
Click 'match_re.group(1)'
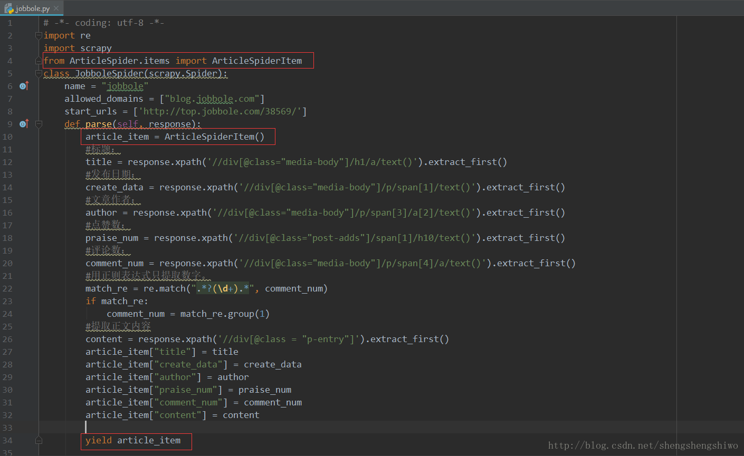[x=225, y=314]
